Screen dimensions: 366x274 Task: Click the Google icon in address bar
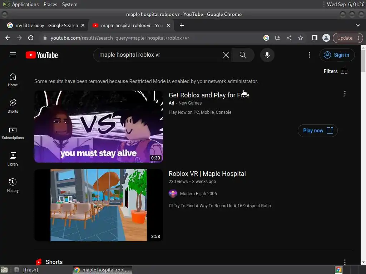click(x=266, y=38)
